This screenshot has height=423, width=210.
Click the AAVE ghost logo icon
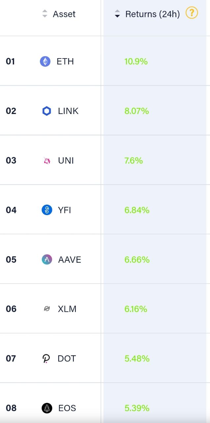pos(47,259)
